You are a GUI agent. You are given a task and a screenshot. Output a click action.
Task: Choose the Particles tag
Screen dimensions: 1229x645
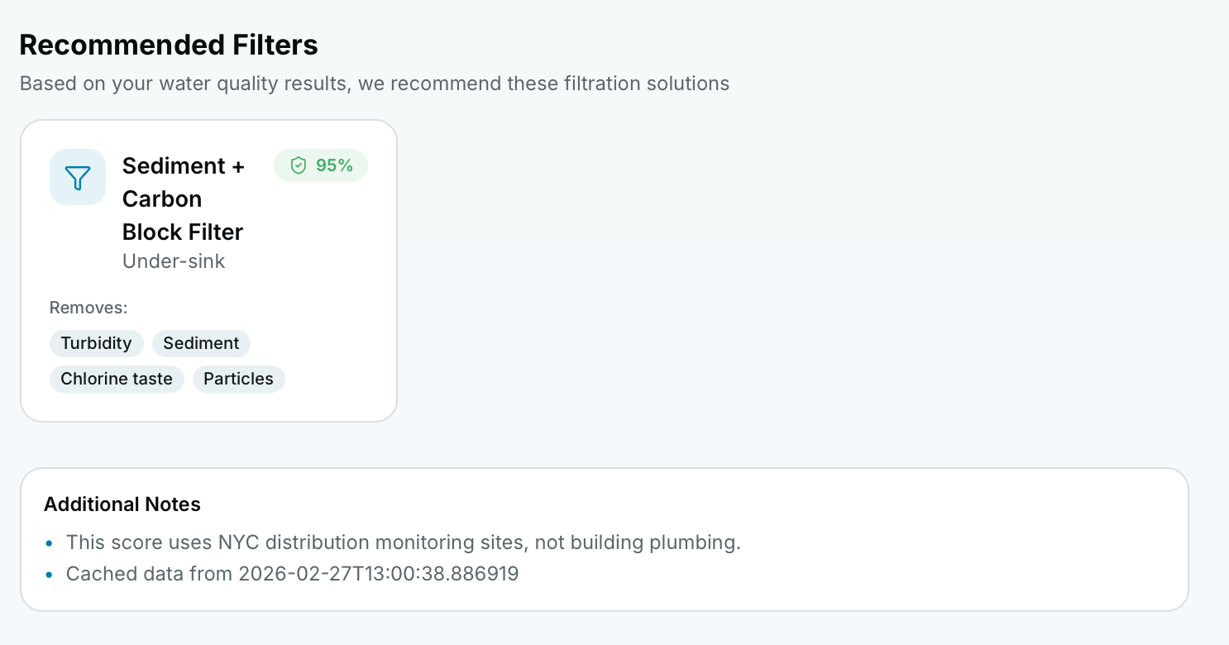pos(238,379)
